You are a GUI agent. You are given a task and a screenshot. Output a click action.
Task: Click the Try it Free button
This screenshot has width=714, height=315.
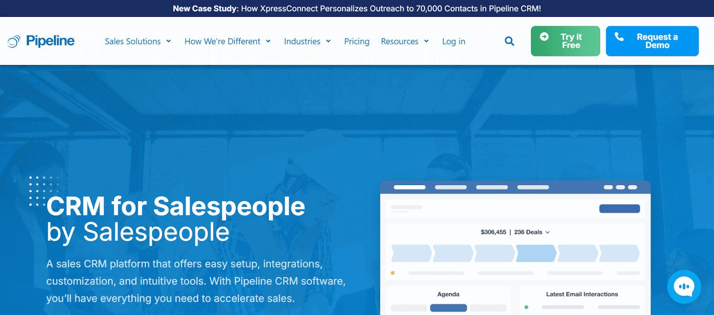[565, 41]
